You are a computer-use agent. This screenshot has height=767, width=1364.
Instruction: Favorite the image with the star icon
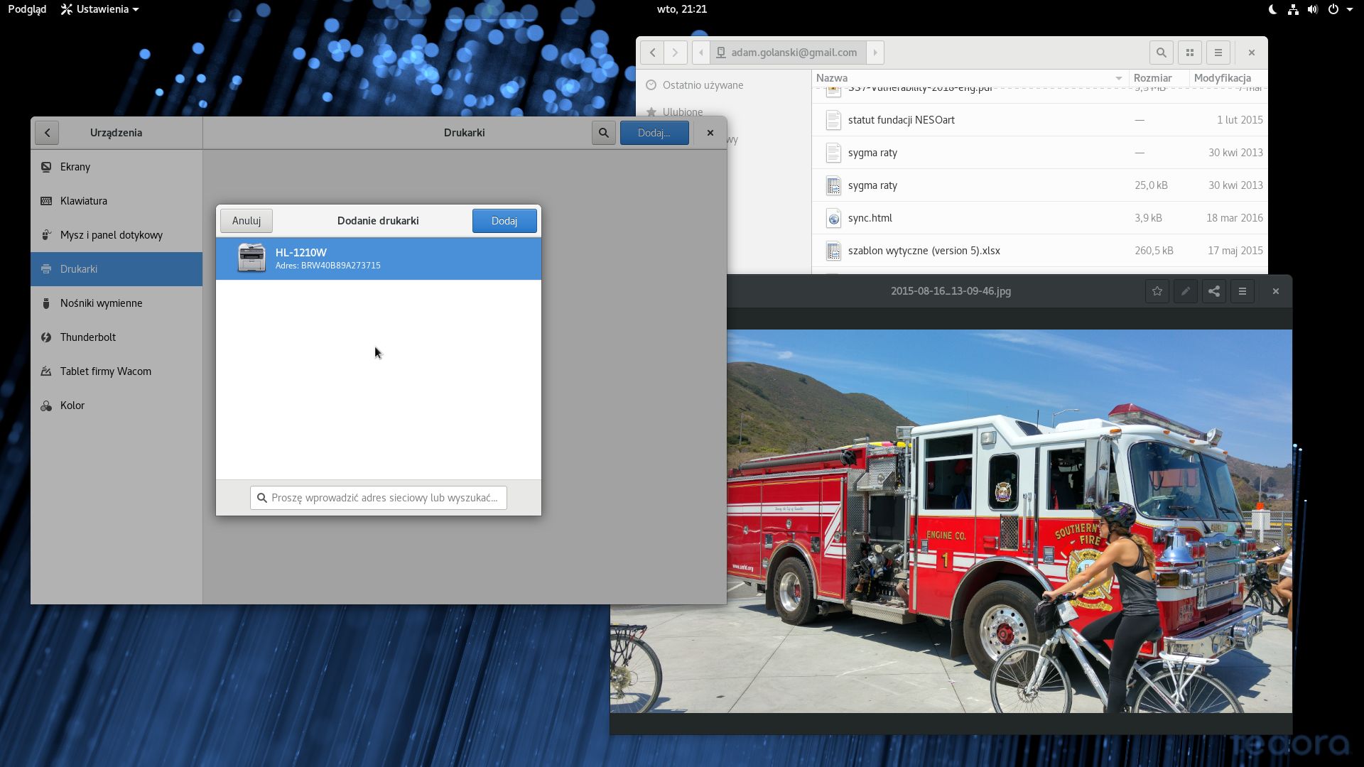tap(1157, 291)
